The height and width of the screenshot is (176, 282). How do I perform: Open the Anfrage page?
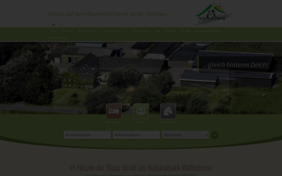coord(170,31)
